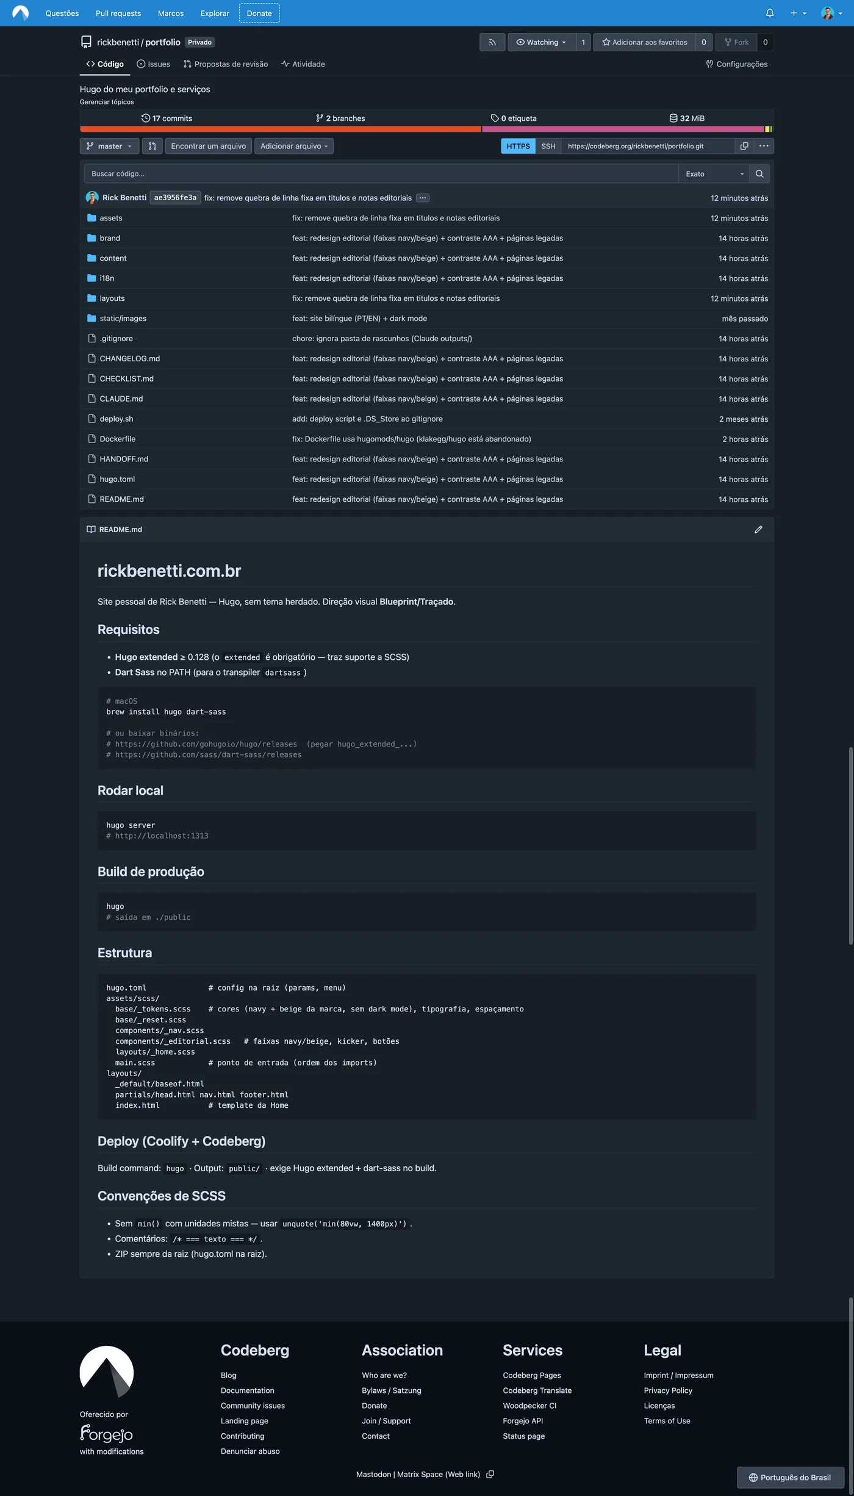The width and height of the screenshot is (854, 1496).
Task: Click the orange language statistics bar segment
Action: pos(281,129)
